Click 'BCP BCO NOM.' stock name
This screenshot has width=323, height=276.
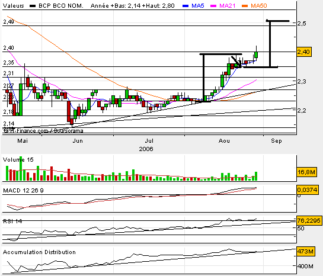(61, 6)
